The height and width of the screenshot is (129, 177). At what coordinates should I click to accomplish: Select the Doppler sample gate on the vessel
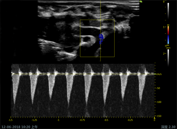[x=101, y=37]
